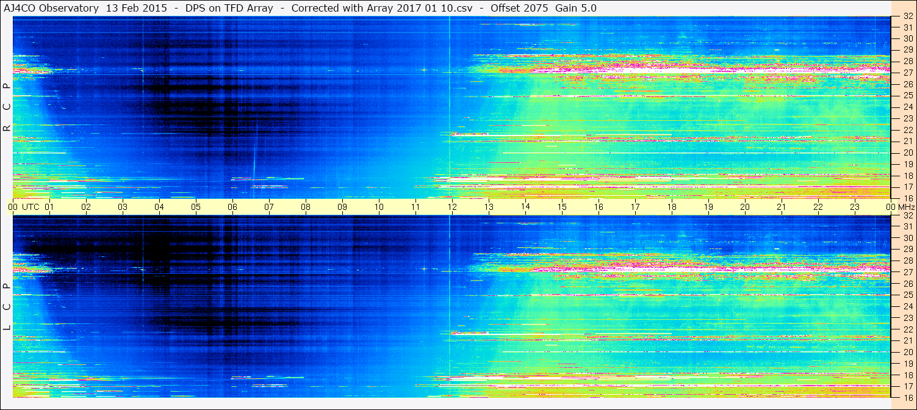Select the 17 hour label on time axis

[x=635, y=207]
